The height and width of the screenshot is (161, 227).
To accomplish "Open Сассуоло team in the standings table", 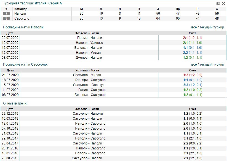I will pos(22,18).
